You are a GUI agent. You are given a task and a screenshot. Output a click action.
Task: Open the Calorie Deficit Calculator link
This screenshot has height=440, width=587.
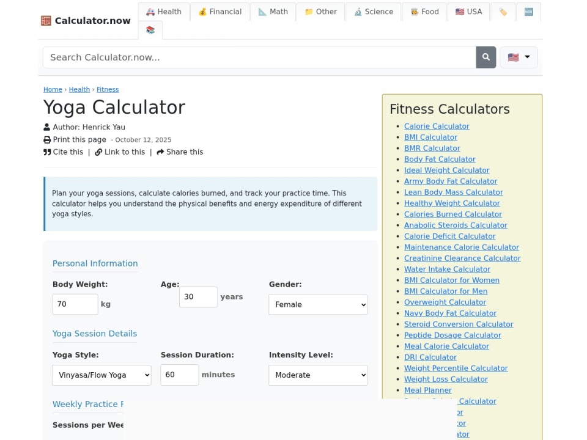pos(449,237)
